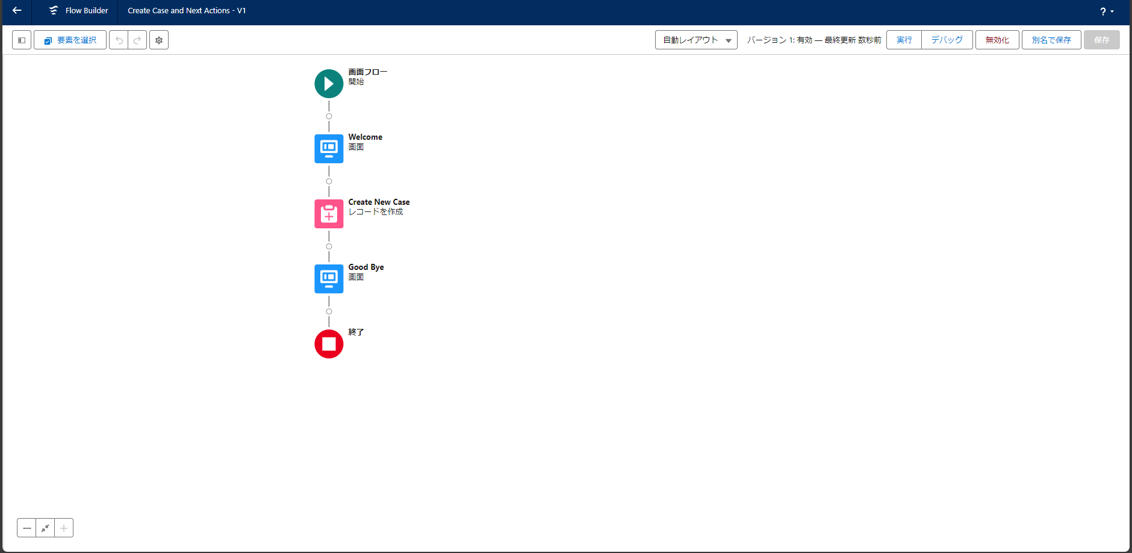1132x553 pixels.
Task: Add element between Good Bye and End
Action: (329, 311)
